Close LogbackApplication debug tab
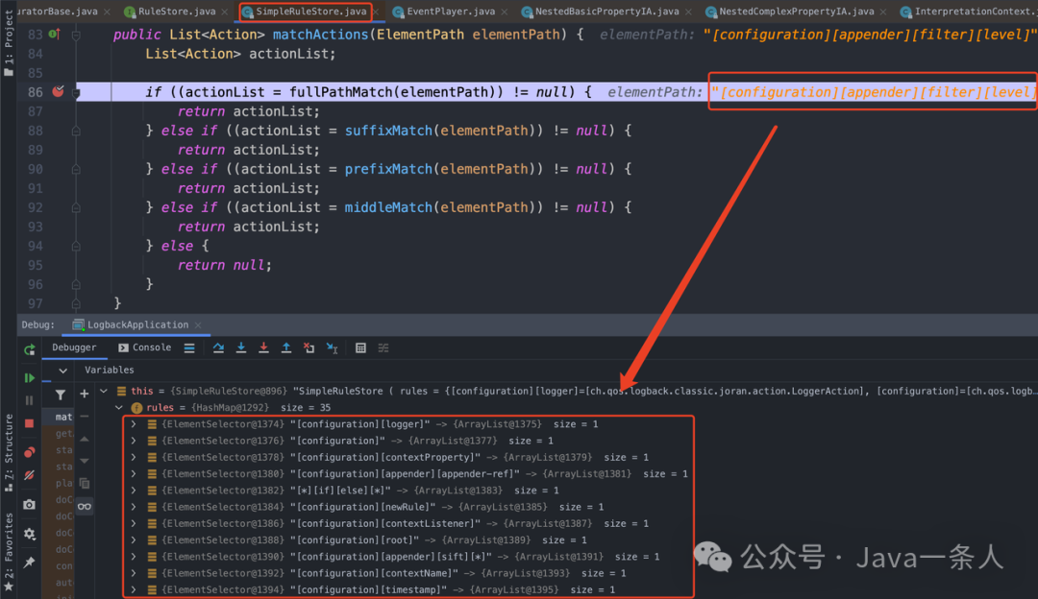 pos(198,325)
